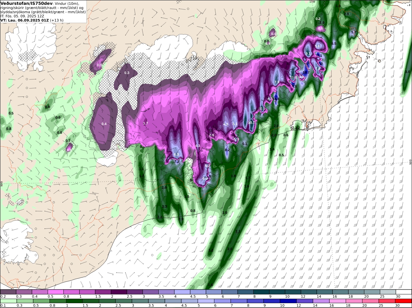Click the valid time 'VT: Lau. 06.09.2025 01Z'
Screen dimensions: 412x308
25,20
